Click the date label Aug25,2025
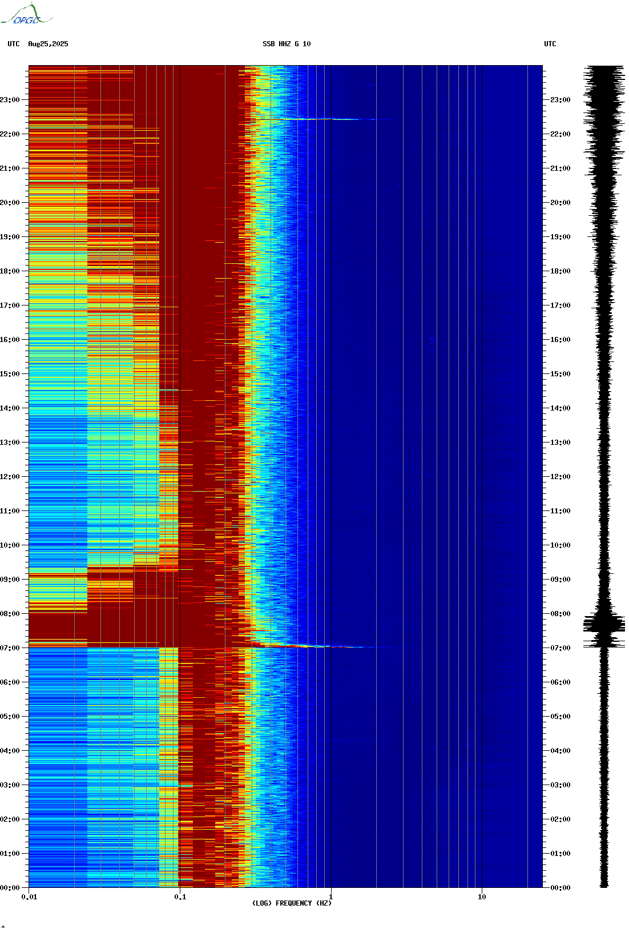Viewport: 629px width, 933px height. (x=48, y=44)
